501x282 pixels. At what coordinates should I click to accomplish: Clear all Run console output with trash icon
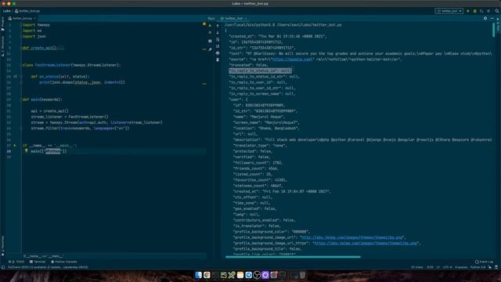point(218,60)
